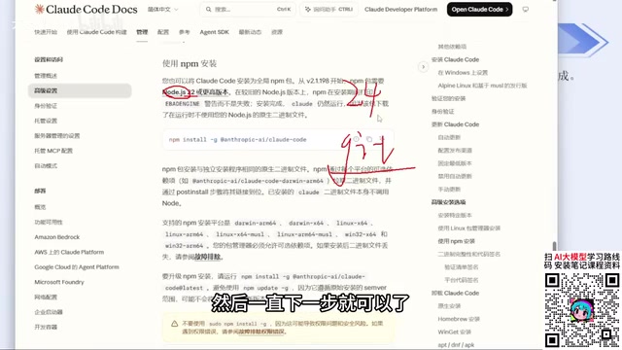Screen dimensions: 622x350
Task: Click the Claude Code Docs logo
Action: tap(86, 9)
